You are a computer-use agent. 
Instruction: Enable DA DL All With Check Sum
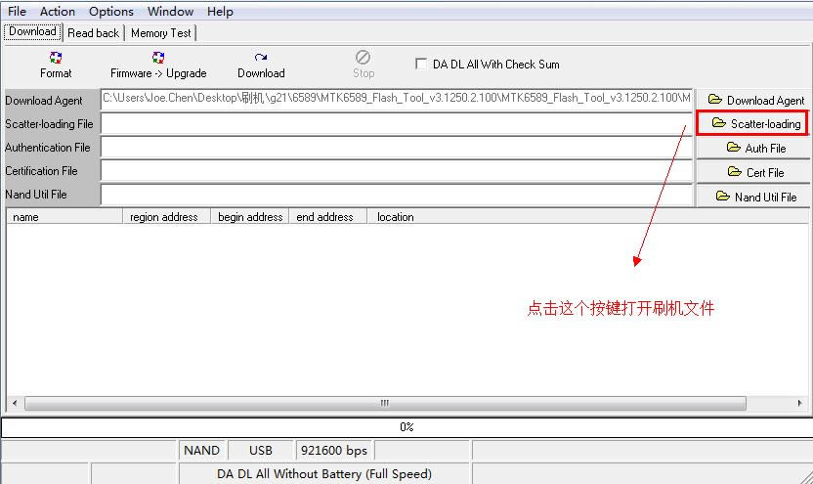point(421,64)
